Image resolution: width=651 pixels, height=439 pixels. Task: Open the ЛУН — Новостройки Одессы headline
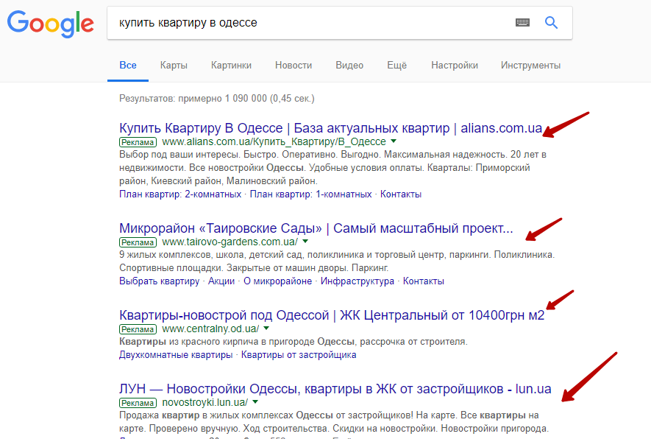[335, 389]
